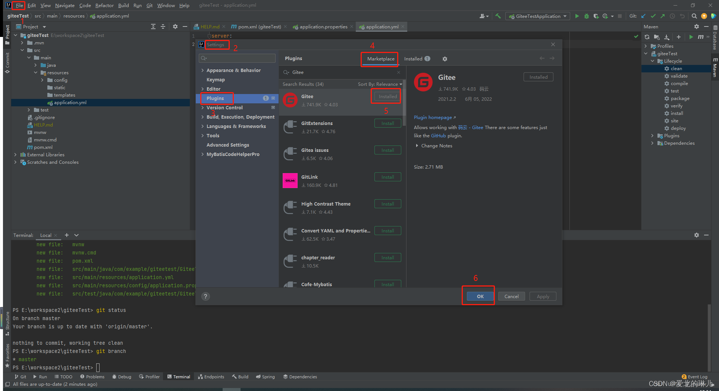Collapse all in Project tool window

coord(163,26)
